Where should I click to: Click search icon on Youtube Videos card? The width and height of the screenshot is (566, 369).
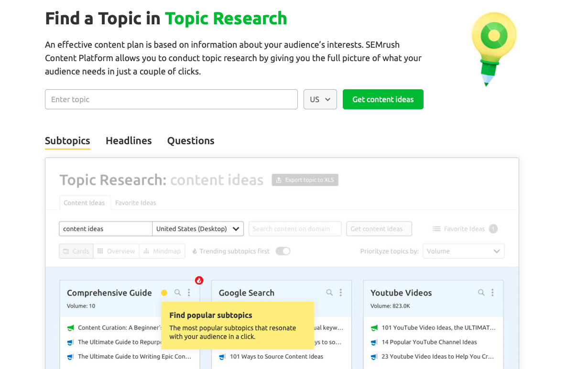(x=481, y=293)
